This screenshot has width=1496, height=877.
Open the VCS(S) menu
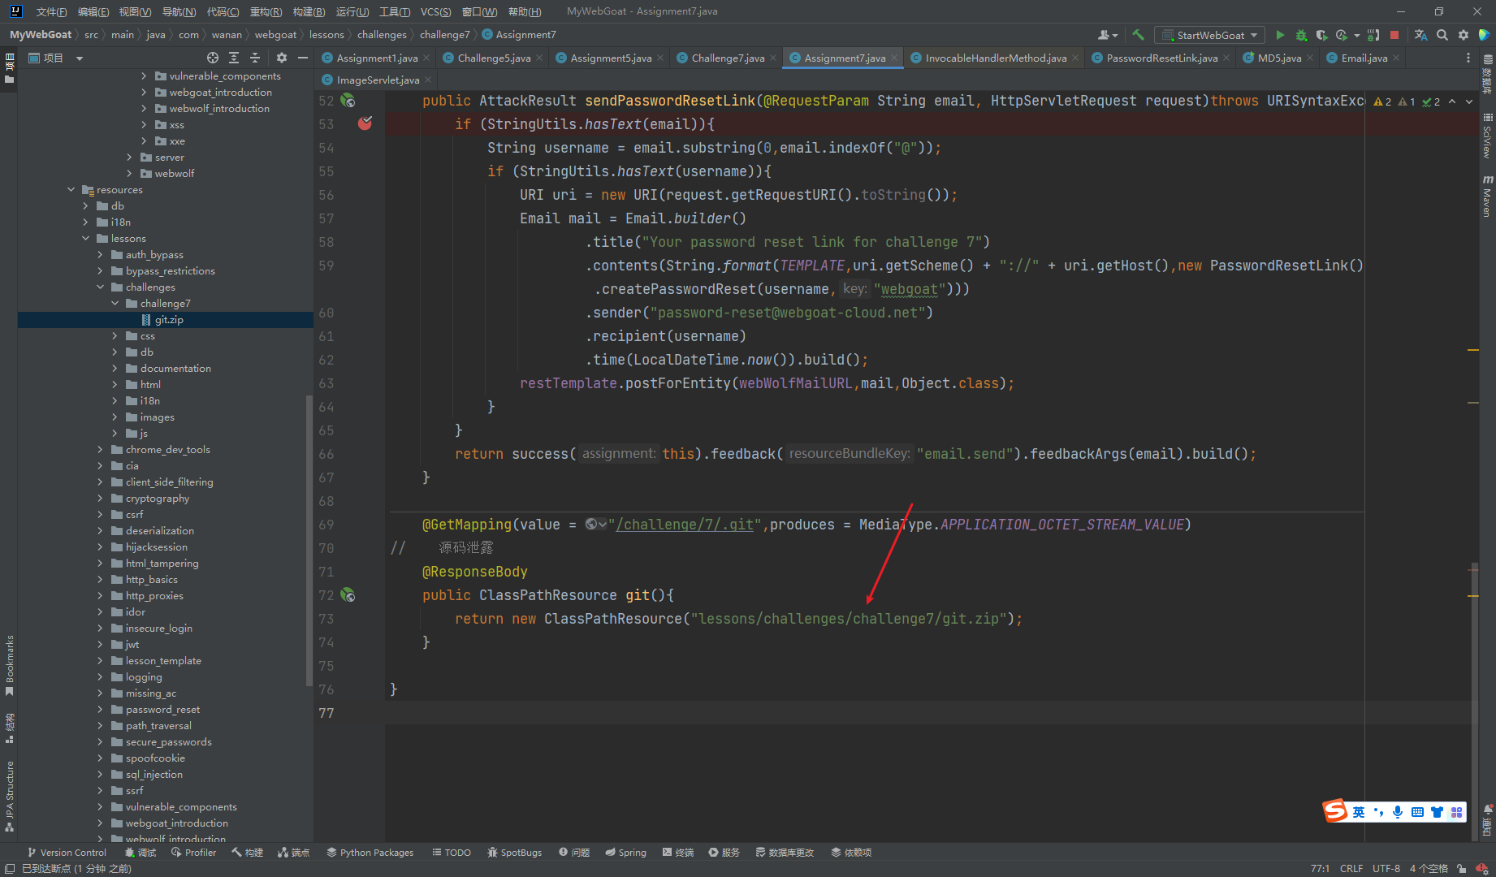click(435, 11)
